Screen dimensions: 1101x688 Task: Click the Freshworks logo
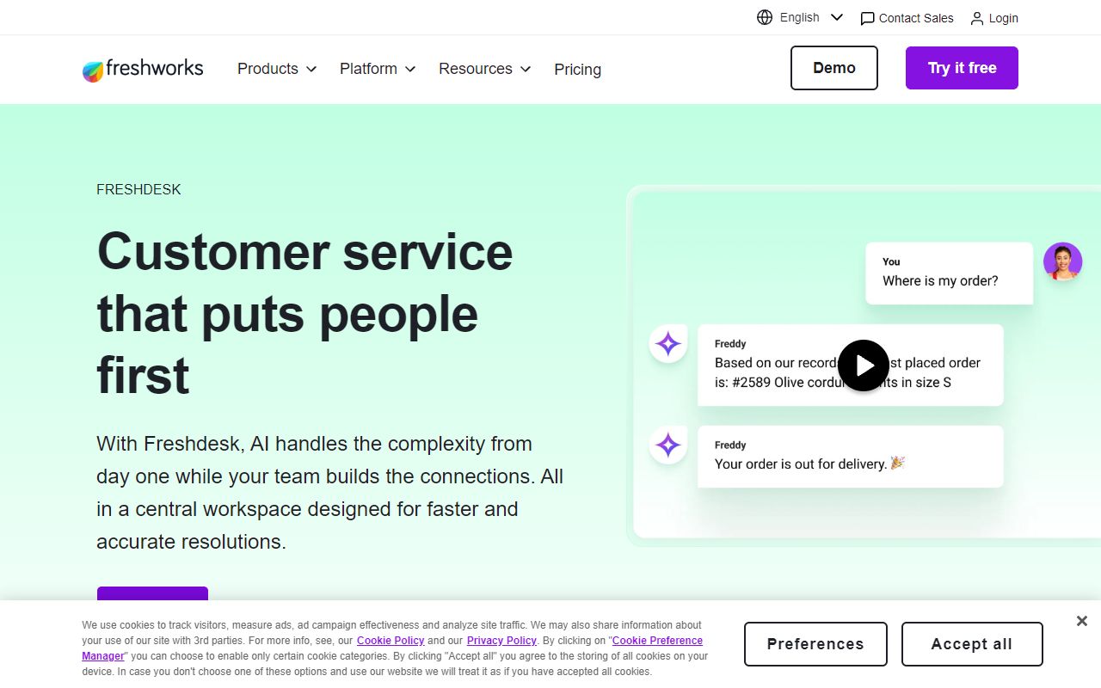[142, 69]
